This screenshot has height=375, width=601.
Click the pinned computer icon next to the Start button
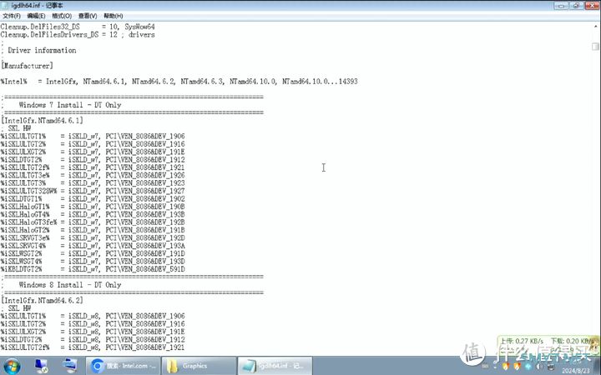[x=42, y=366]
